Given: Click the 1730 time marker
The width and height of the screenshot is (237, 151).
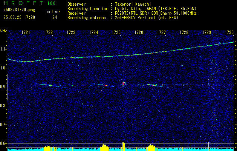Looking at the screenshot, I should (229, 33).
